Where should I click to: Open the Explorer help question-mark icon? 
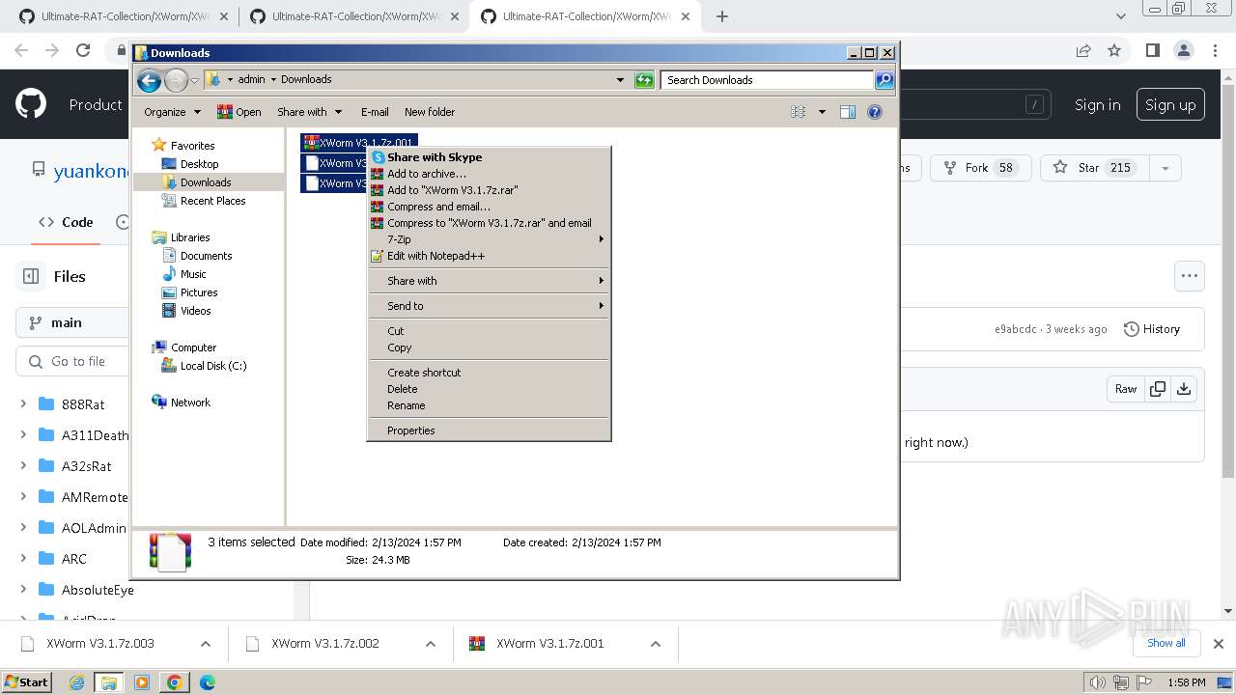875,112
